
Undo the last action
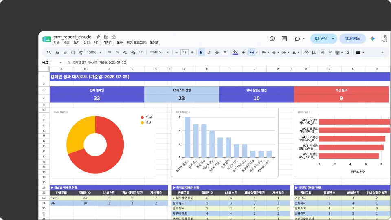coord(57,53)
